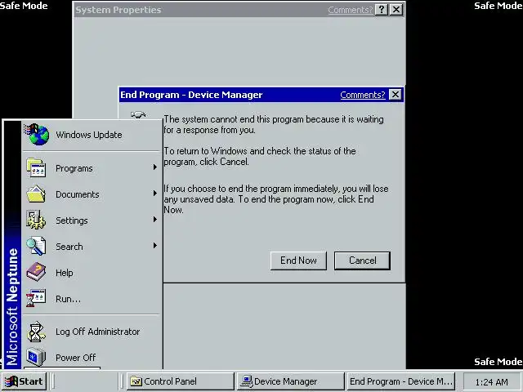Switch to Control Panel taskbar button
Viewport: 523px width, 392px height.
coord(181,381)
